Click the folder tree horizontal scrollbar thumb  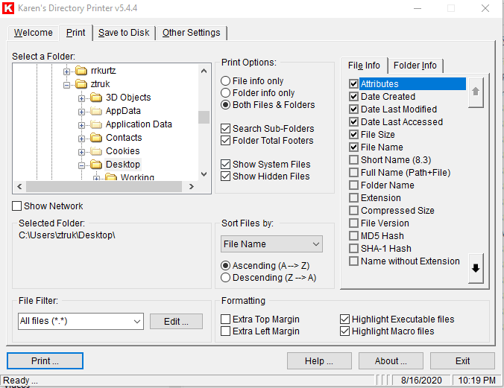click(x=104, y=186)
